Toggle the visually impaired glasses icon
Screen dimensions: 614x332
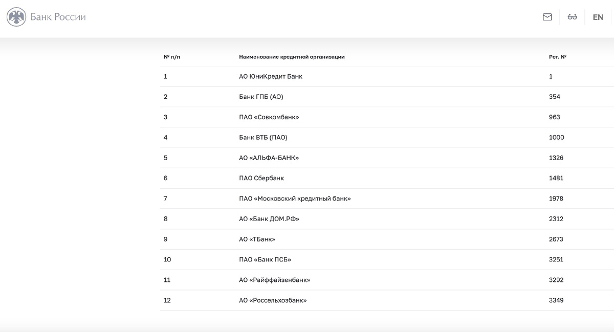pyautogui.click(x=573, y=17)
